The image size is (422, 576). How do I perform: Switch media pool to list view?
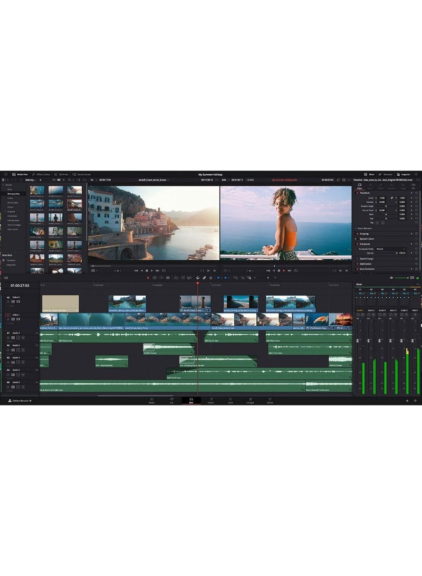63,180
